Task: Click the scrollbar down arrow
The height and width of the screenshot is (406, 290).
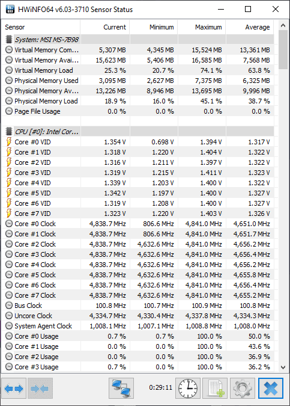Action: [283, 367]
